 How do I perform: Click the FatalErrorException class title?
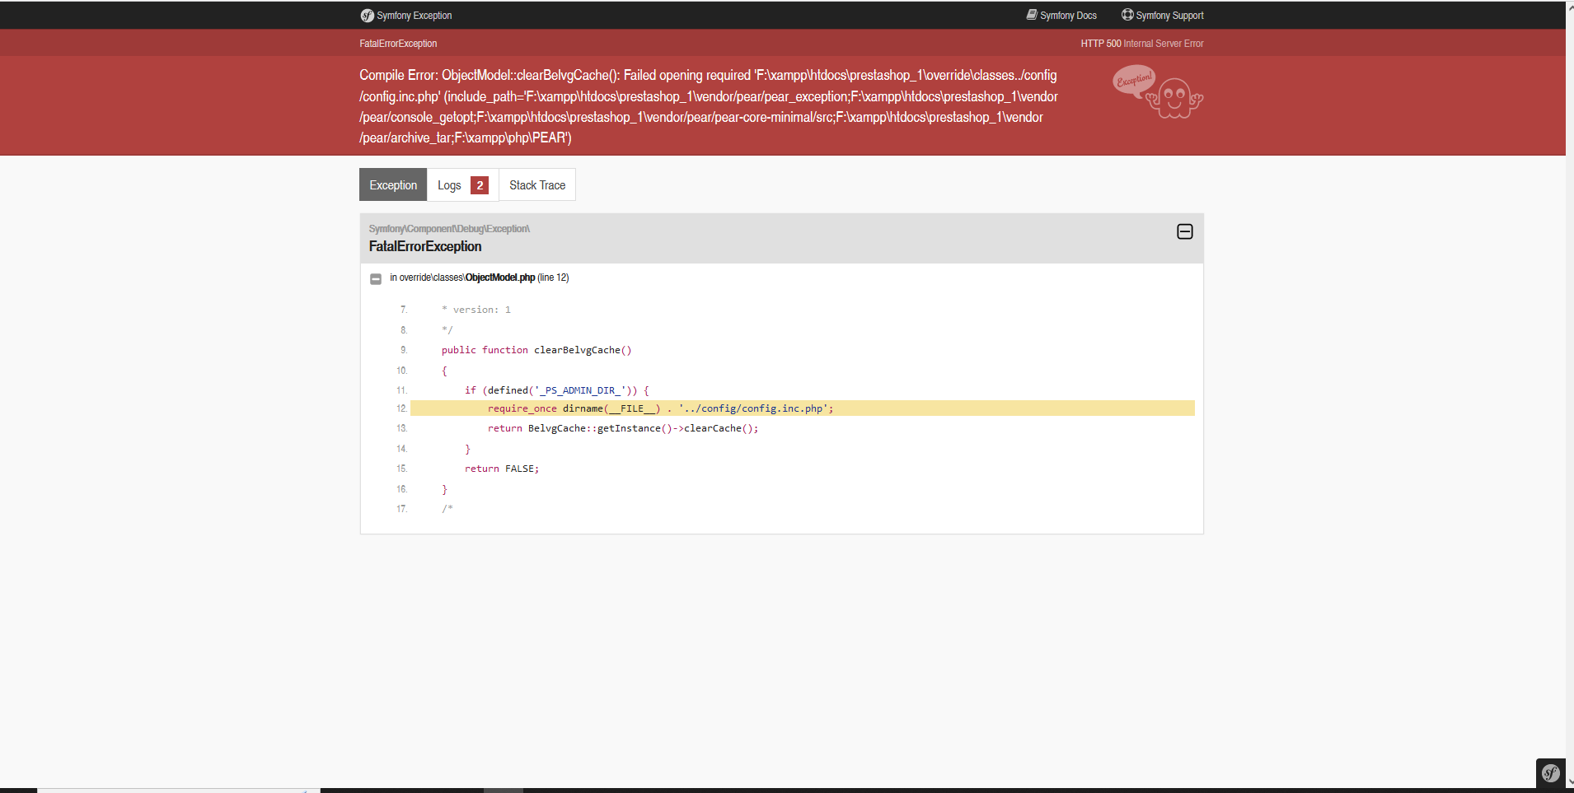[425, 246]
